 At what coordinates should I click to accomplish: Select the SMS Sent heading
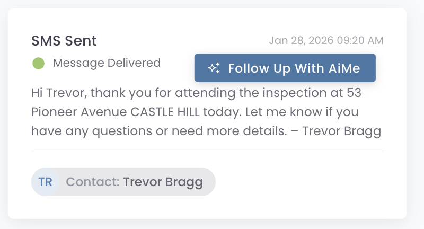tap(64, 41)
